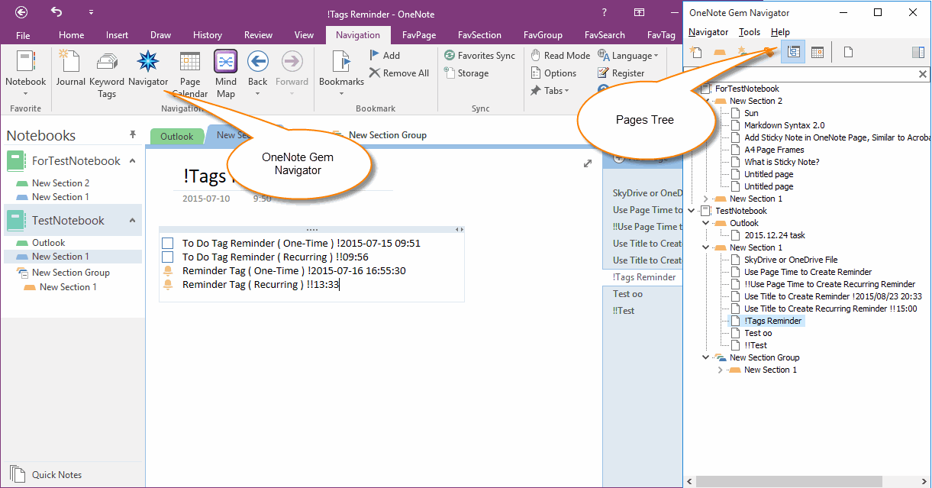The width and height of the screenshot is (932, 488).
Task: Collapse the TestNotebook tree node
Action: 691,210
